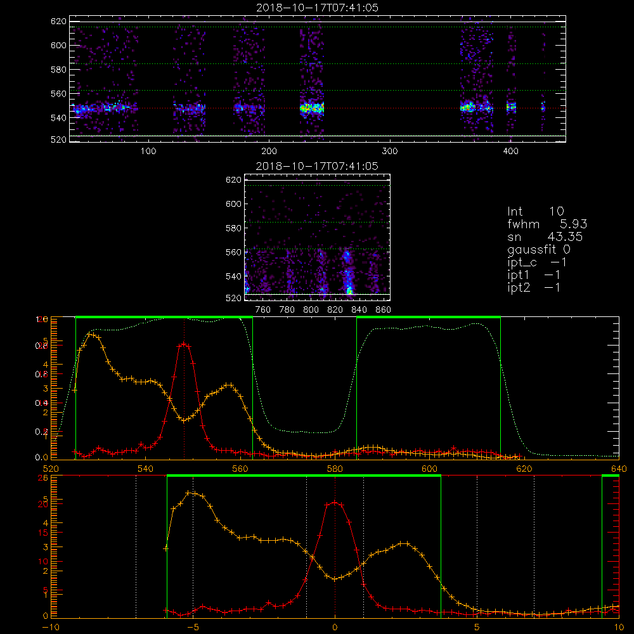The width and height of the screenshot is (634, 634).
Task: Click x-axis label 820 on middle panel
Action: pyautogui.click(x=335, y=310)
